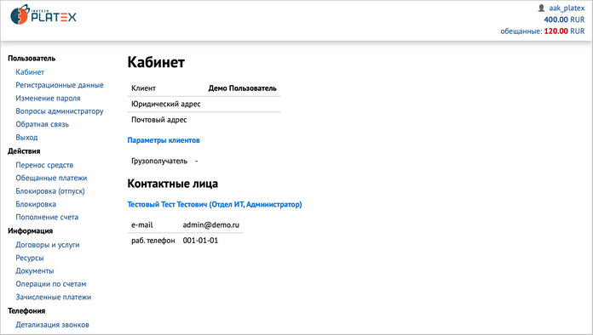The height and width of the screenshot is (335, 593).
Task: Open Ресурсы section
Action: pos(30,258)
